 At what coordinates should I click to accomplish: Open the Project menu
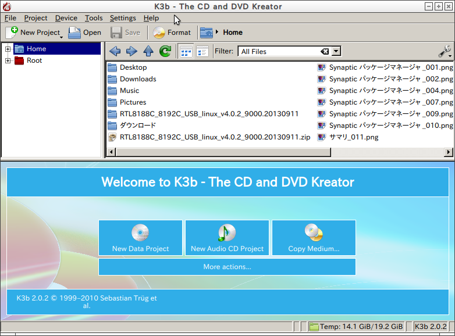[x=35, y=18]
